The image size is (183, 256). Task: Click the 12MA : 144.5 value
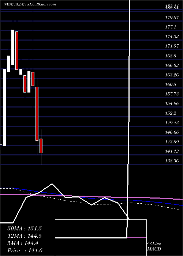coord(25,236)
